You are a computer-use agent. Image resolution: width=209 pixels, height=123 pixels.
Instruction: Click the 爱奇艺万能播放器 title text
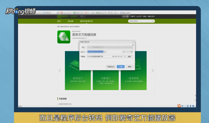(84, 35)
